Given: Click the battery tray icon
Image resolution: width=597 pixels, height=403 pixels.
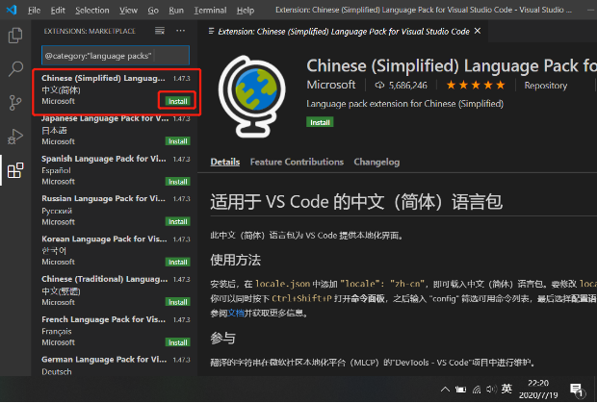Looking at the screenshot, I should point(460,390).
